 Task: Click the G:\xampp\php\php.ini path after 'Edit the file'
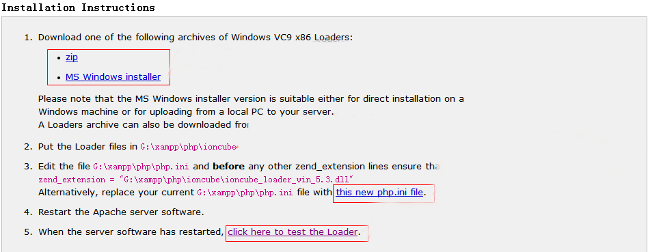tap(141, 167)
